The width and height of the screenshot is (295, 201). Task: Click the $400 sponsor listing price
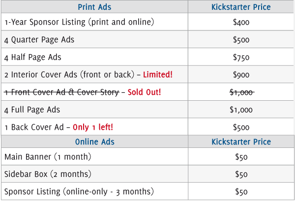coord(241,22)
